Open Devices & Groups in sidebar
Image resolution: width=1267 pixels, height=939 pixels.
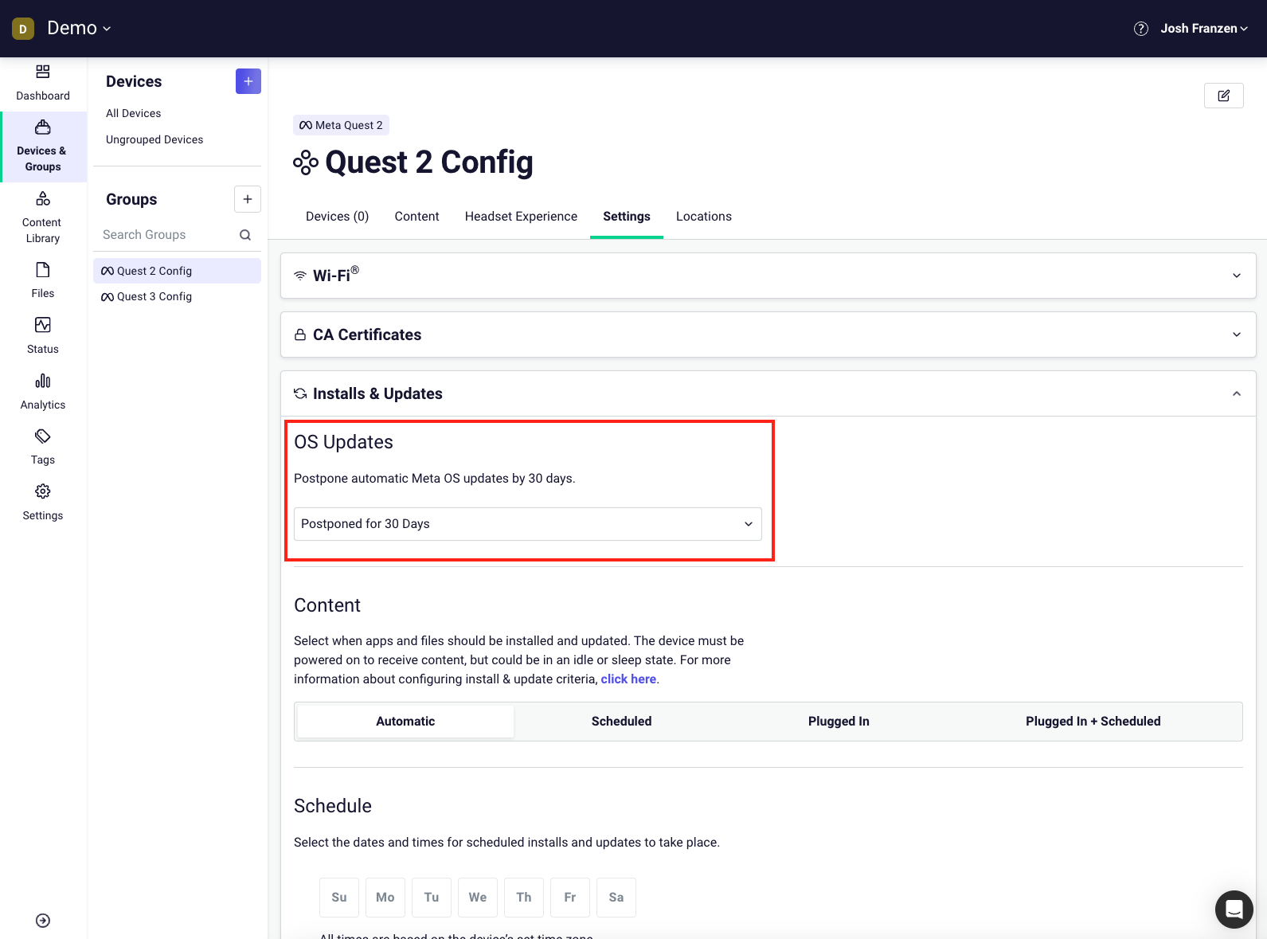pos(43,147)
